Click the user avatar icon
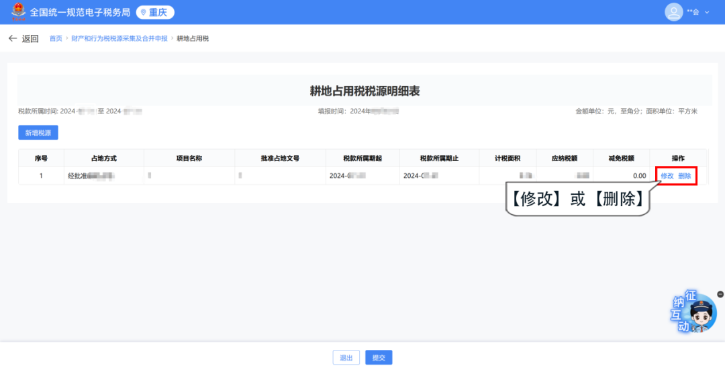Screen dimensions: 725x370 [674, 12]
